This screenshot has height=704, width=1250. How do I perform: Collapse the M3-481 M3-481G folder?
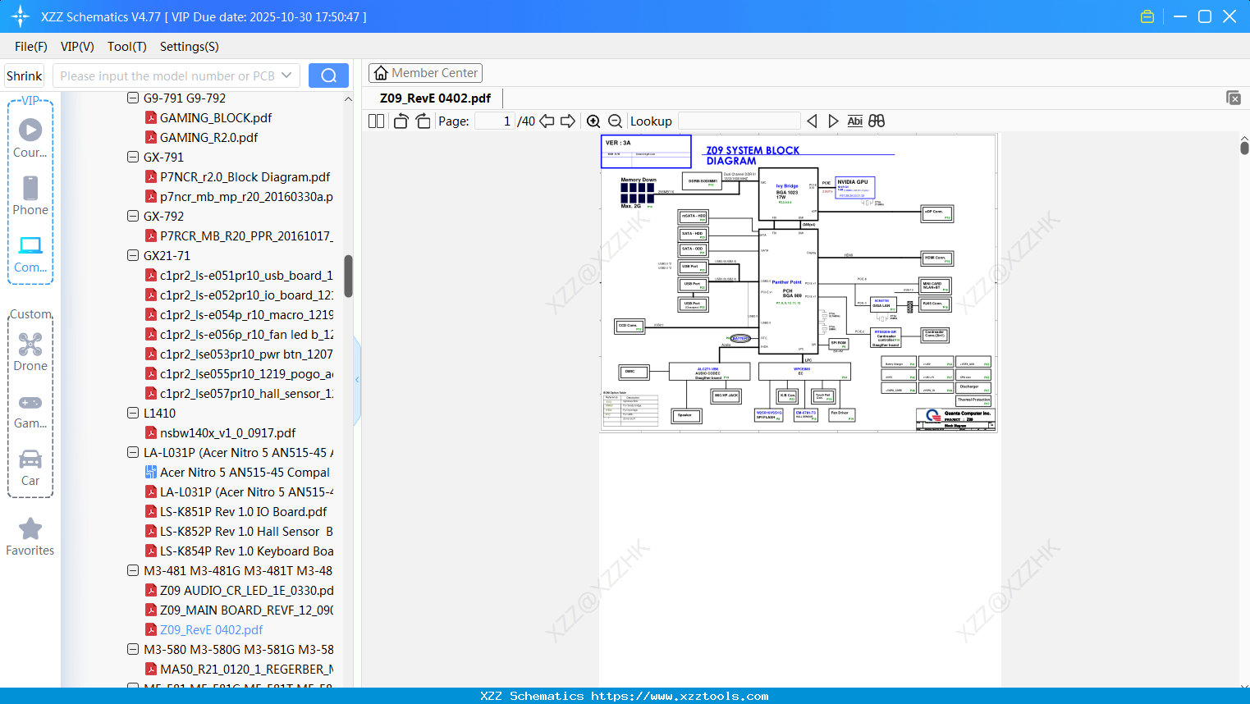click(x=133, y=570)
